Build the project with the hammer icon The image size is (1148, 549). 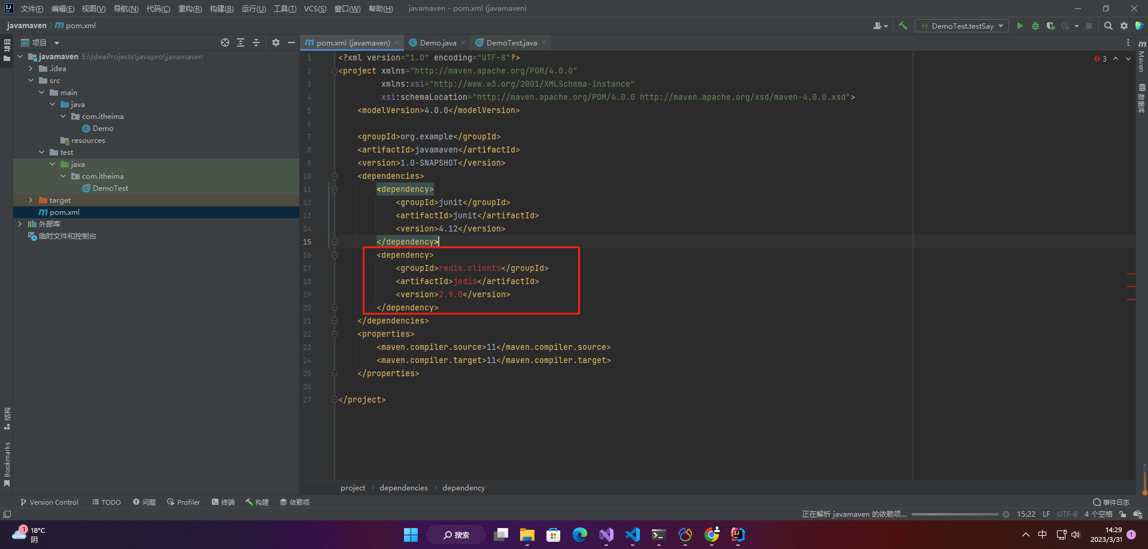tap(903, 26)
